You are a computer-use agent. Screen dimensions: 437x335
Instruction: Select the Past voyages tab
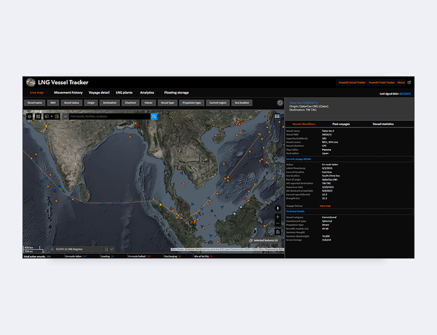pyautogui.click(x=341, y=124)
